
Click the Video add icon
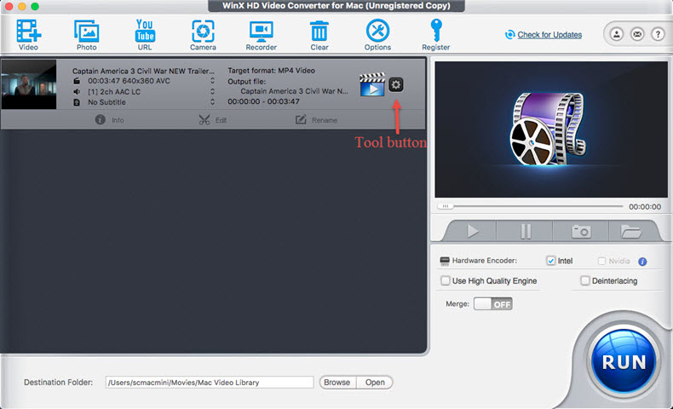pyautogui.click(x=28, y=35)
